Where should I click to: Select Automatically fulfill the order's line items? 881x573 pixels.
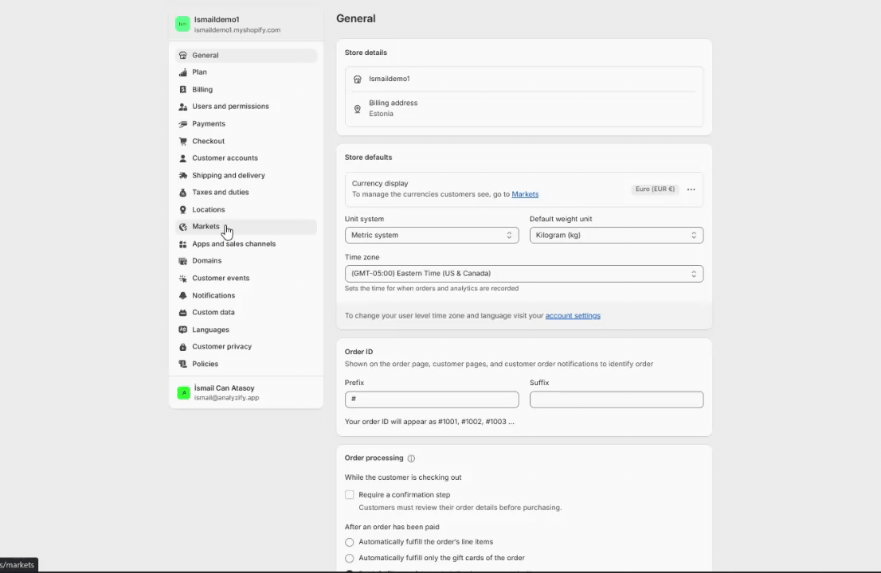[350, 542]
